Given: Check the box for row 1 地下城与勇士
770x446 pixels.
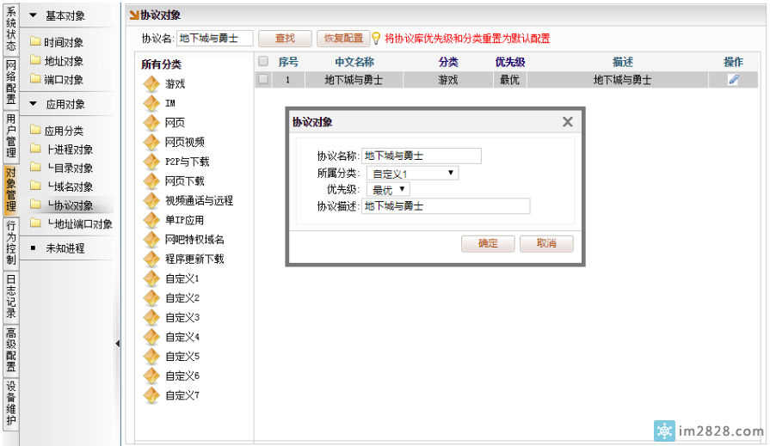Looking at the screenshot, I should coord(263,80).
